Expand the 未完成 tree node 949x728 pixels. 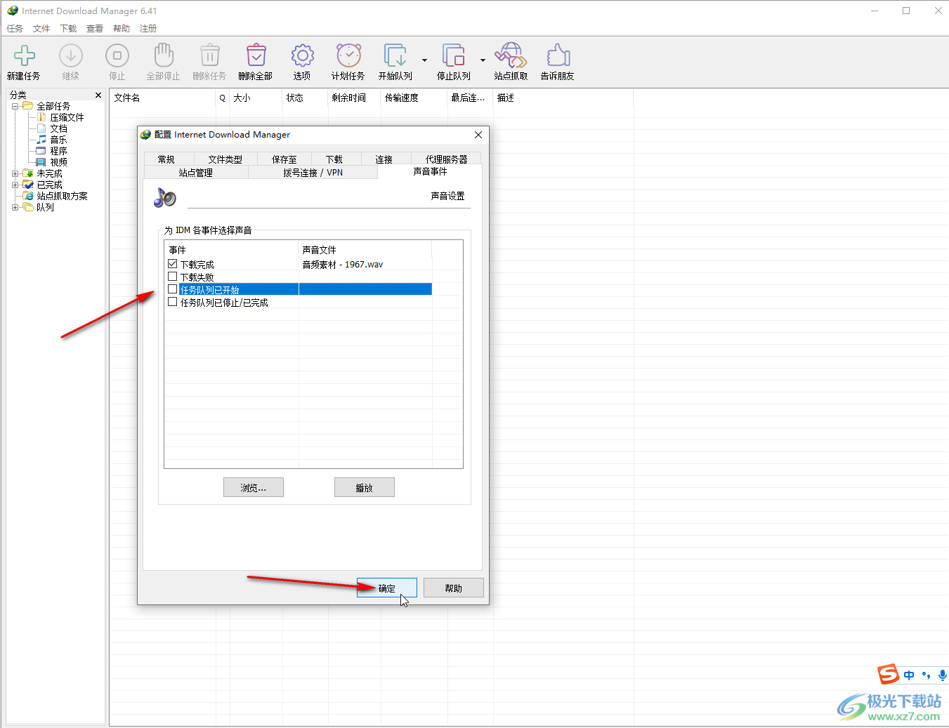tap(15, 173)
